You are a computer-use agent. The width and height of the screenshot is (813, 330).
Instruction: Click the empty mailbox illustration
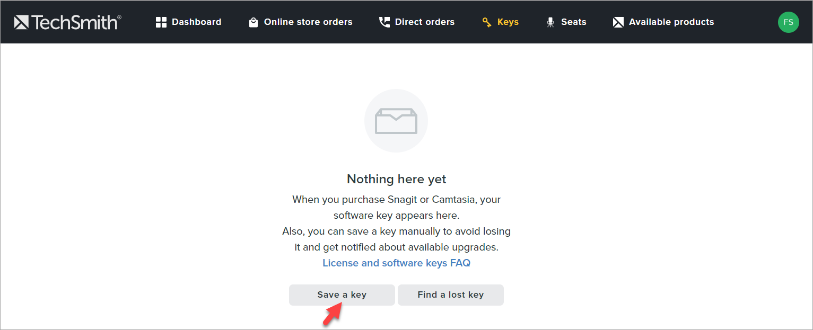click(396, 120)
